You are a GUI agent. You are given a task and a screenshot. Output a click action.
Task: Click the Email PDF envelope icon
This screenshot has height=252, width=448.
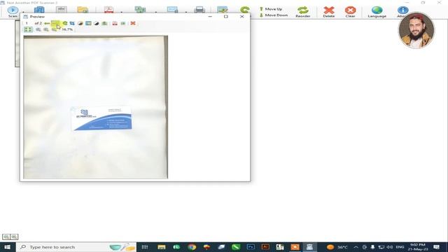pyautogui.click(x=173, y=10)
